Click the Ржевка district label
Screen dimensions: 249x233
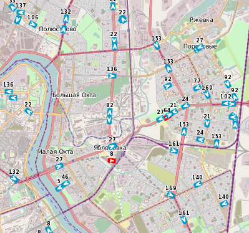tap(202, 20)
